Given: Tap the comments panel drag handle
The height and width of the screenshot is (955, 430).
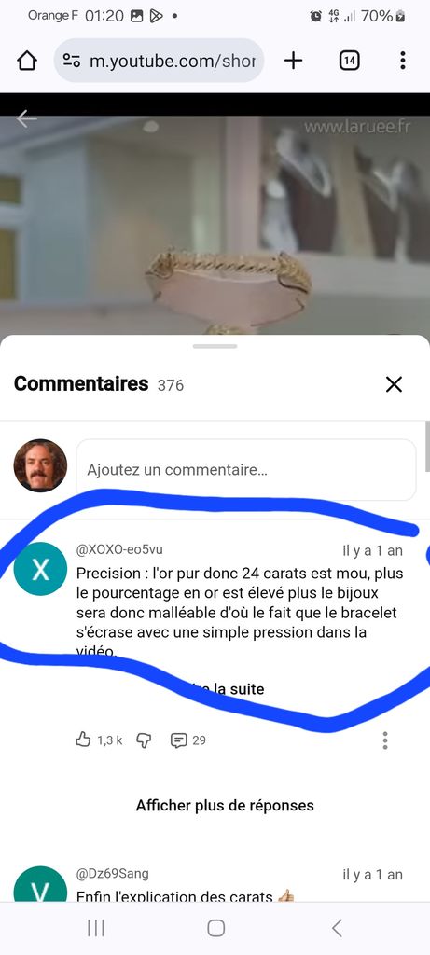Looking at the screenshot, I should click(215, 346).
